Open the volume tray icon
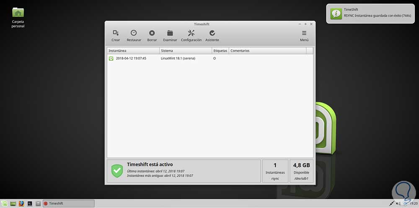The width and height of the screenshot is (419, 208). point(398,204)
